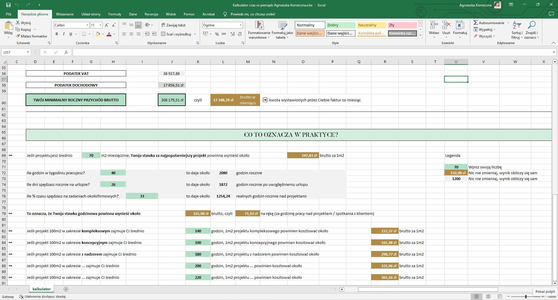Apply the Dobry cell style
Image resolution: width=558 pixels, height=300 pixels.
340,25
